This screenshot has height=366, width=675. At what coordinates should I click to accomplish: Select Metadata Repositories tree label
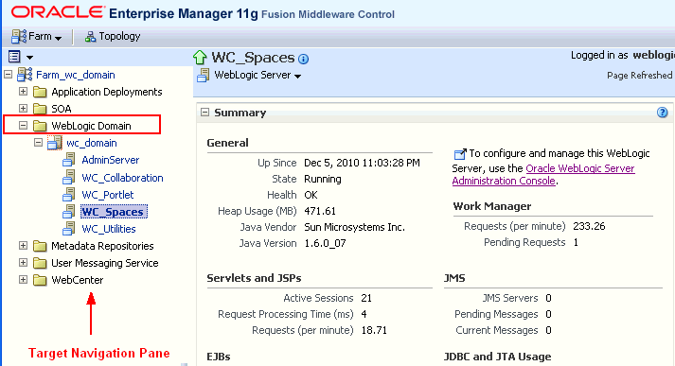[102, 246]
